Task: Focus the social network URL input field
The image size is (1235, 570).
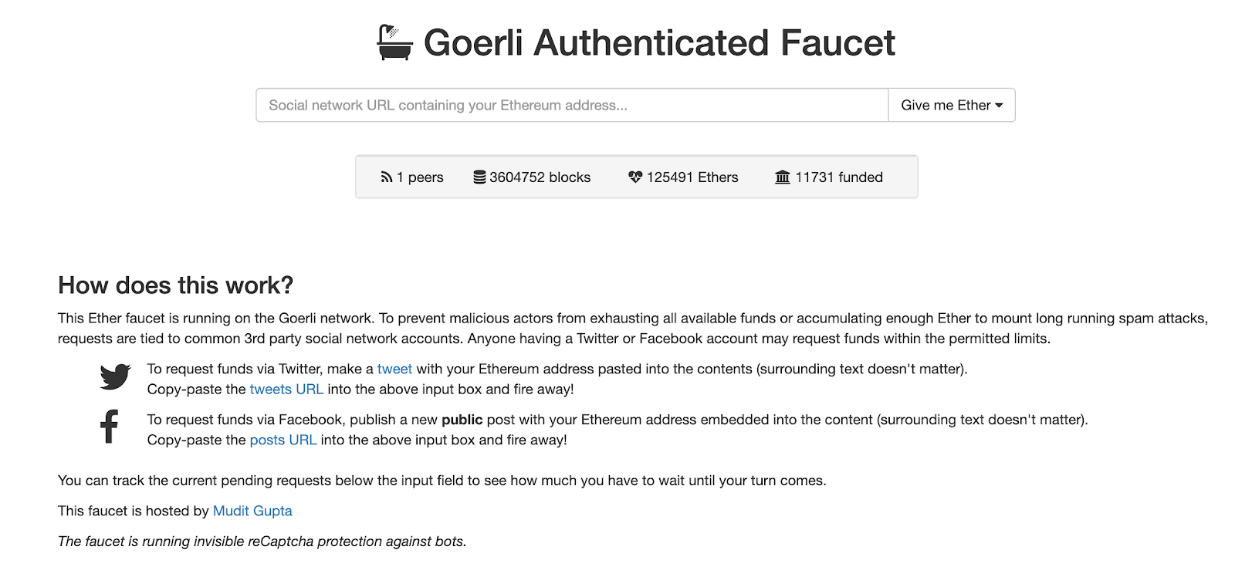Action: pyautogui.click(x=572, y=105)
